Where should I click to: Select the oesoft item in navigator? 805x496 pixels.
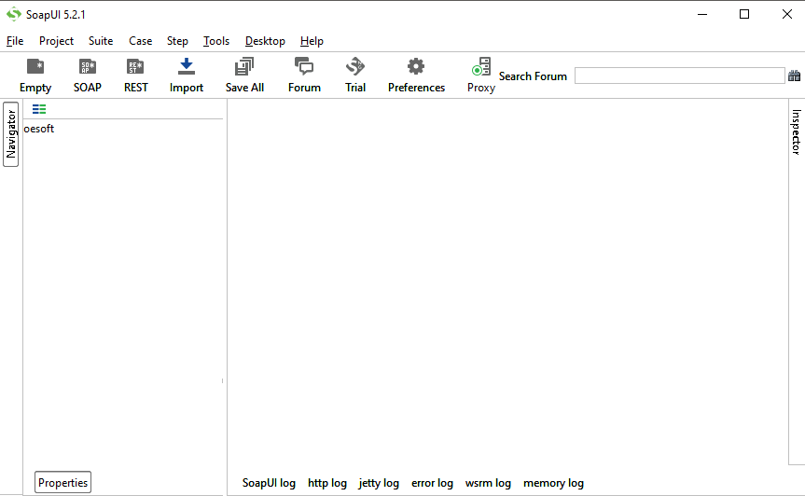(39, 129)
